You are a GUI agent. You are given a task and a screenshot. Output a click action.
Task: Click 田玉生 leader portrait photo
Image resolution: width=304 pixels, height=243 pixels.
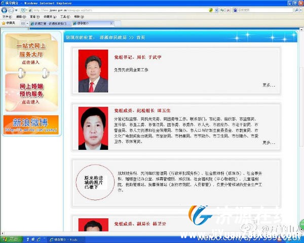coord(93,128)
